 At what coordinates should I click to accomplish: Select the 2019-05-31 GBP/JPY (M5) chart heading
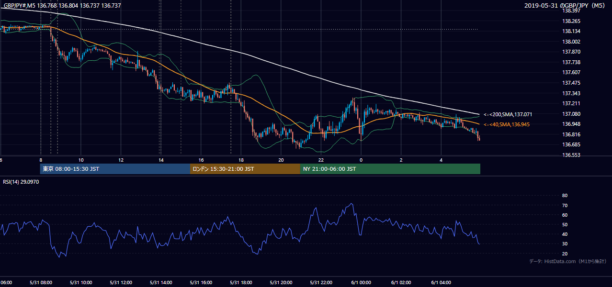pos(565,5)
